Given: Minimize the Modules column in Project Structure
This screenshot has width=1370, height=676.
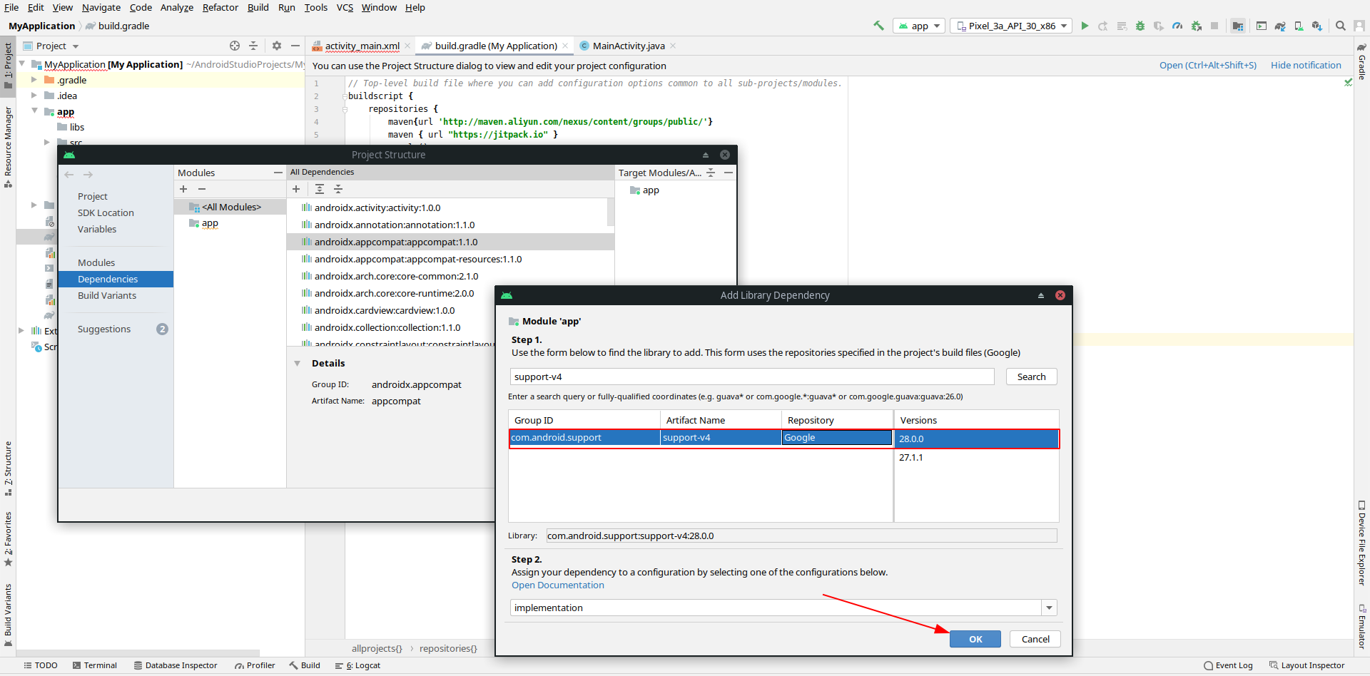Looking at the screenshot, I should pos(278,173).
